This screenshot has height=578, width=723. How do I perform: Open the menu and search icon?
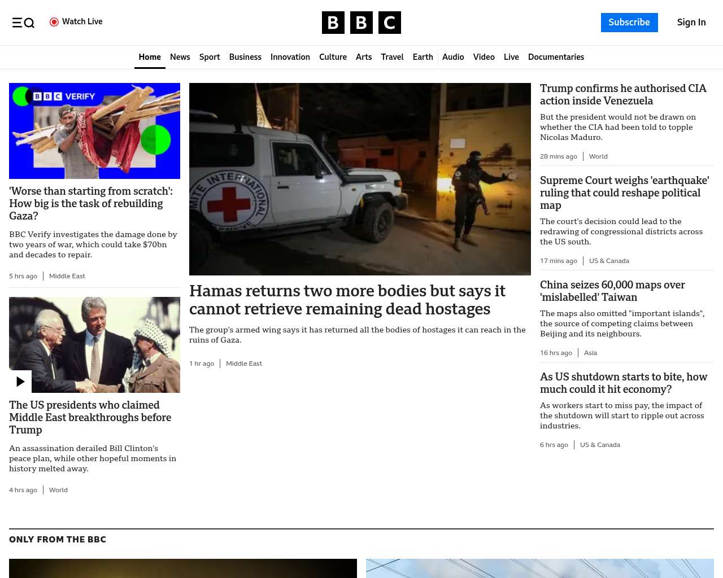[x=23, y=23]
